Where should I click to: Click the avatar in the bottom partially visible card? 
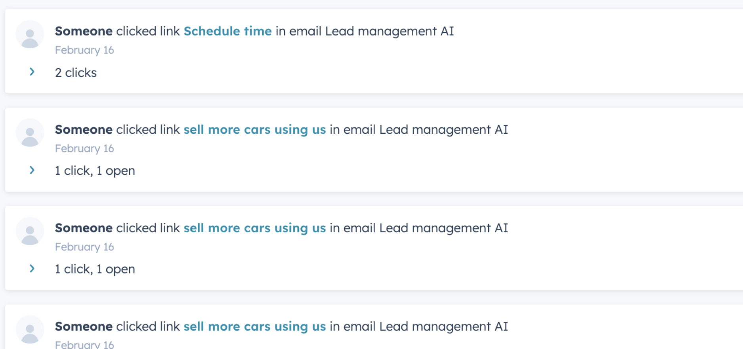pos(30,330)
